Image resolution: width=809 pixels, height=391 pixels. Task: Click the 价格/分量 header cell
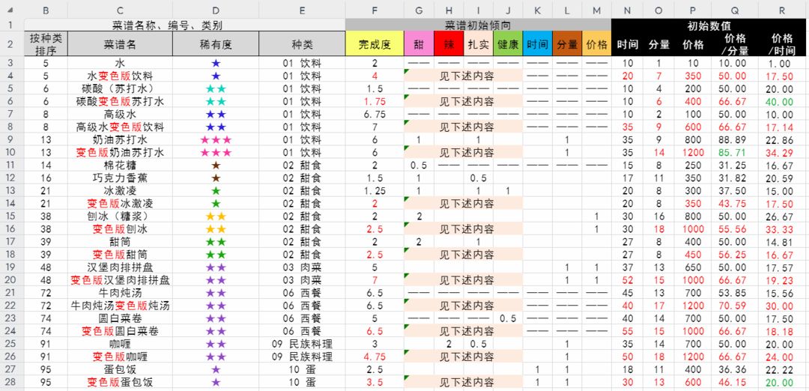pyautogui.click(x=733, y=44)
